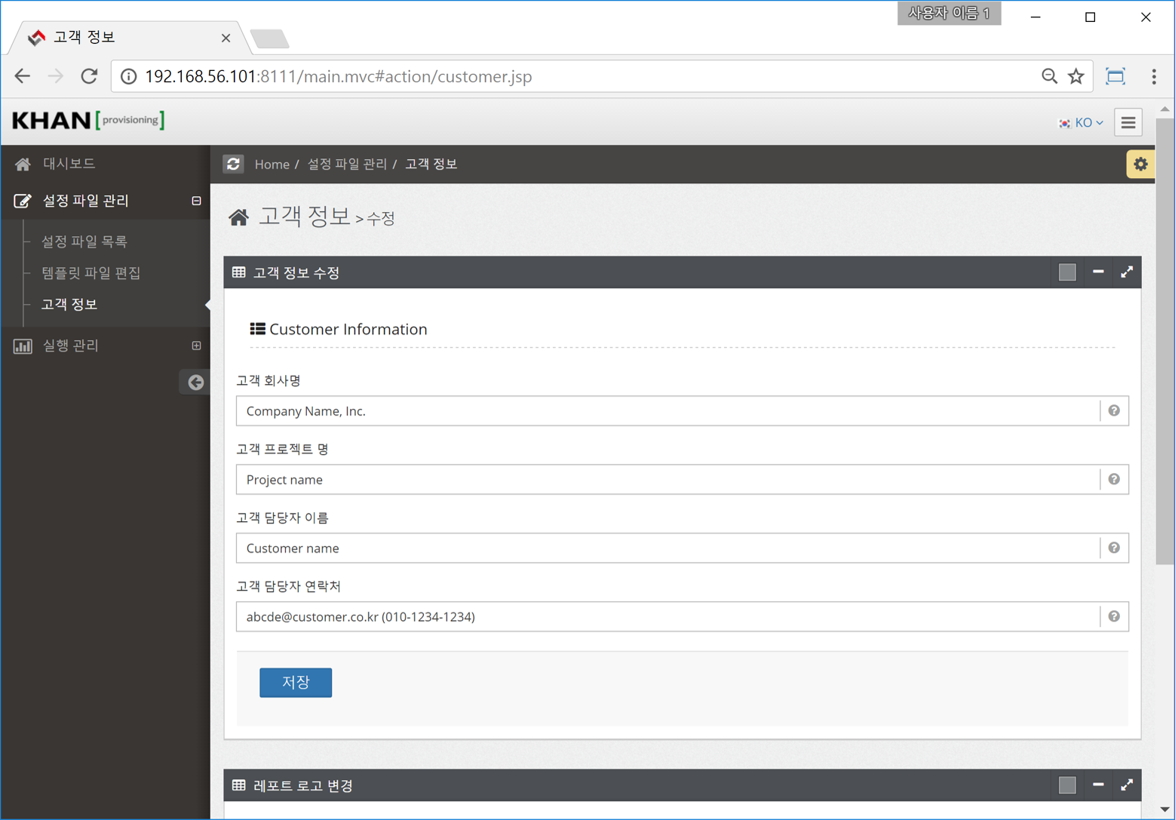Click the blue 저장 button
Screen dimensions: 1175x820
click(x=296, y=682)
